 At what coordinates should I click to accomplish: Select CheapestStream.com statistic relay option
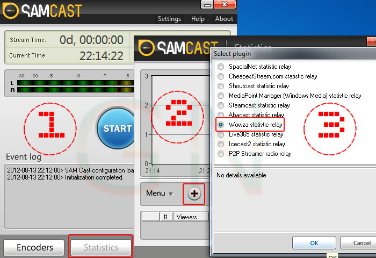tap(220, 76)
